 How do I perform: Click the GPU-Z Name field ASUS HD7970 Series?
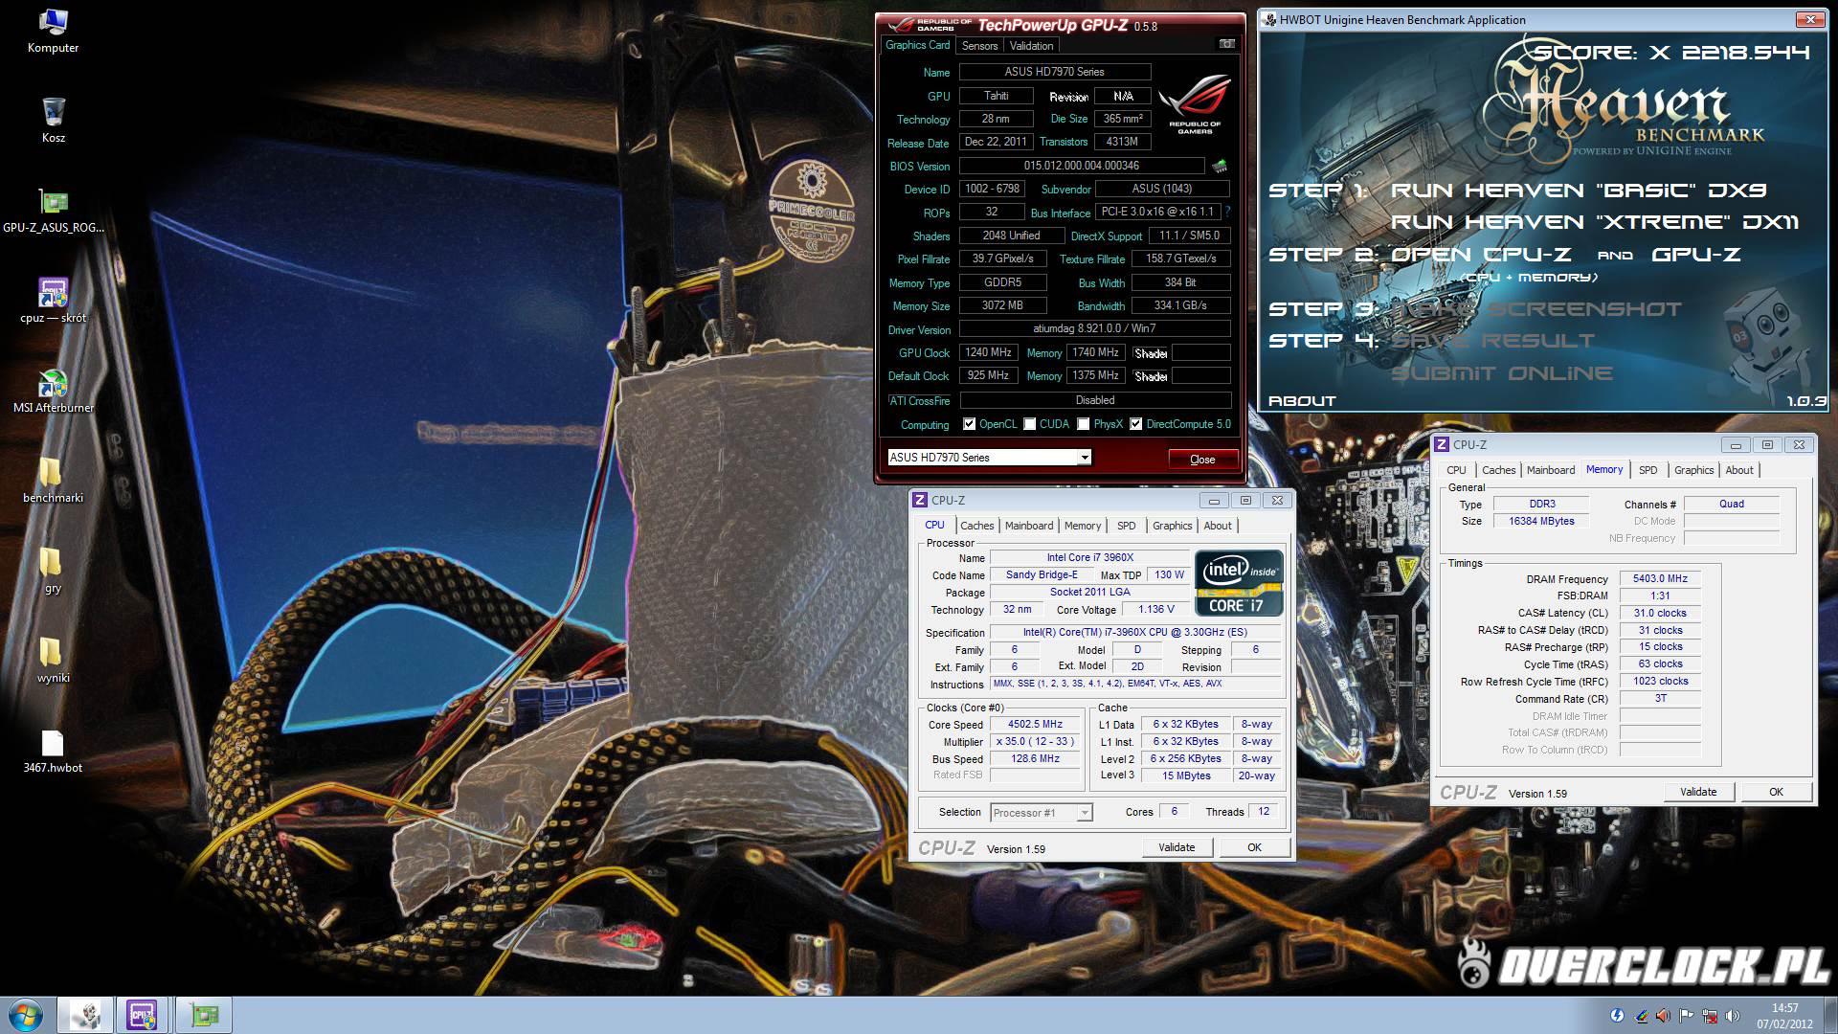[x=1055, y=72]
